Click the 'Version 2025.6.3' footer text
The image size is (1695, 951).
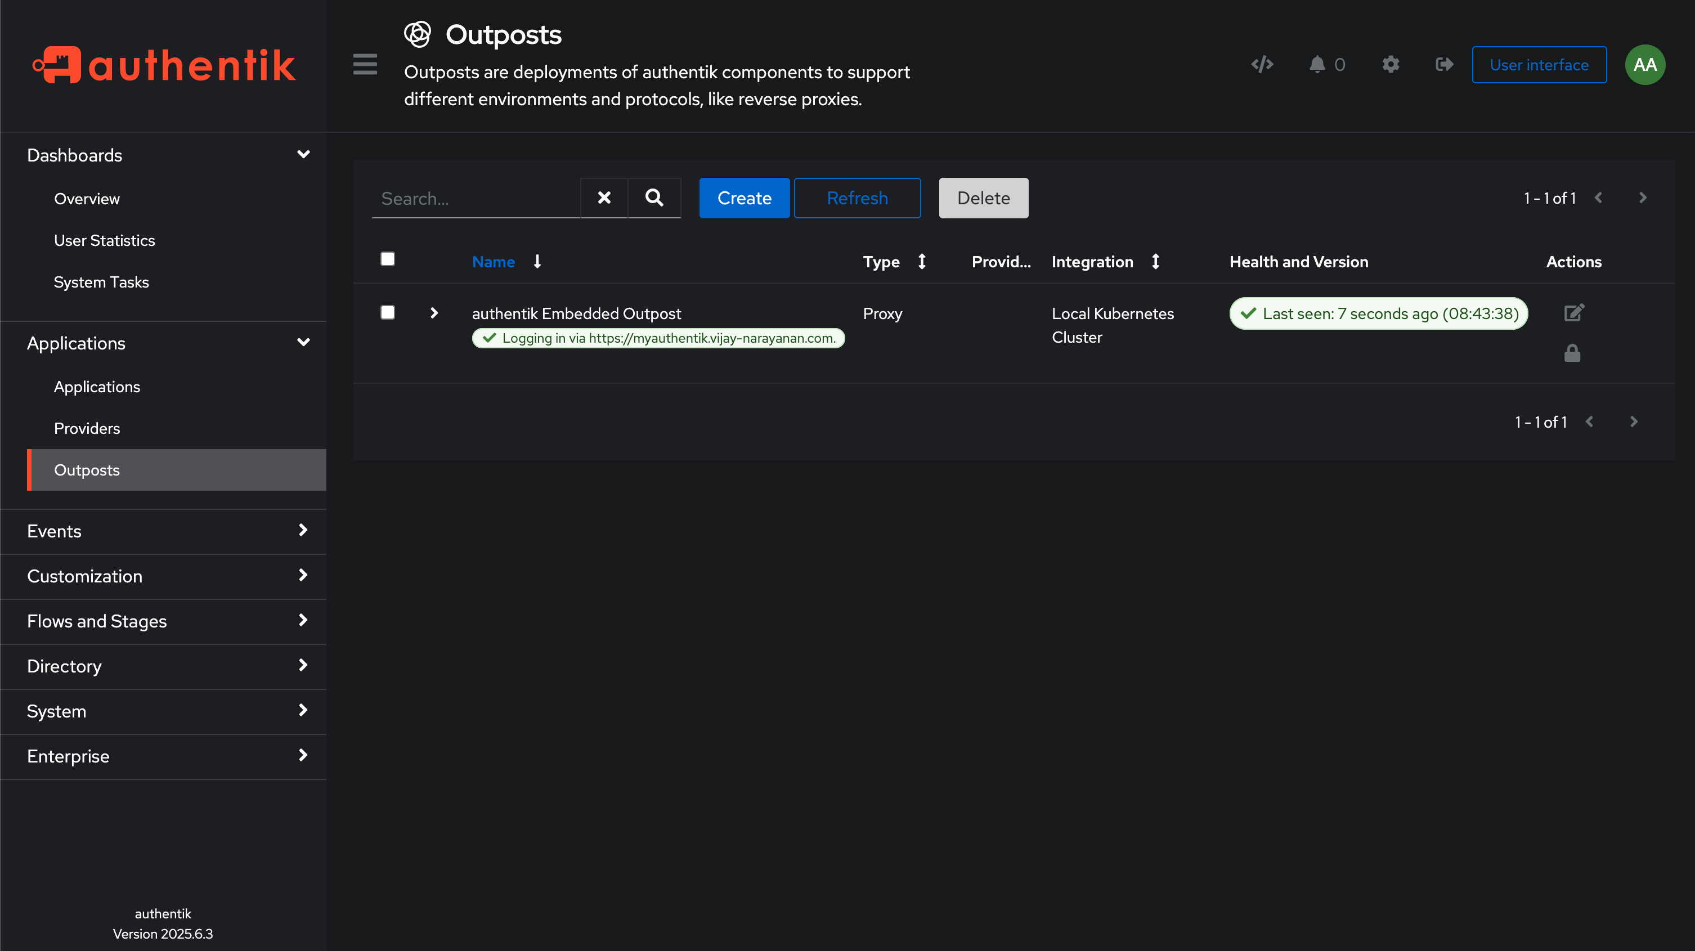point(163,934)
